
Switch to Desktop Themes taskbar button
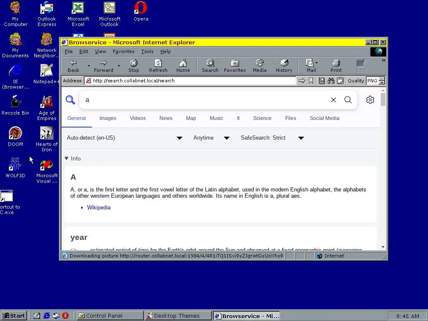[178, 316]
